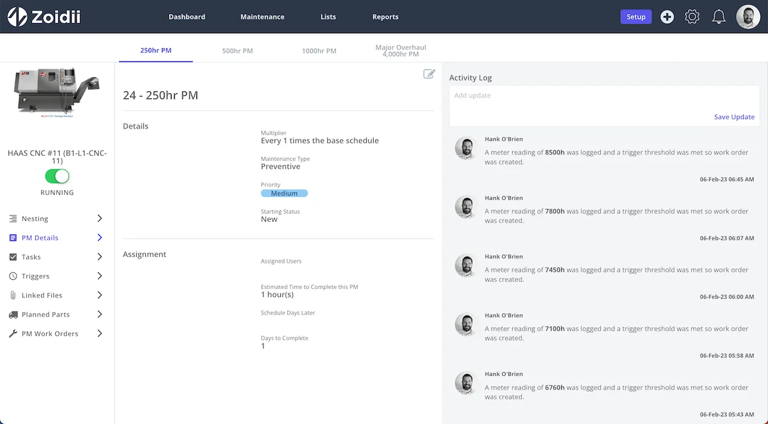
Task: Expand the Planned Parts chevron
Action: click(x=100, y=315)
